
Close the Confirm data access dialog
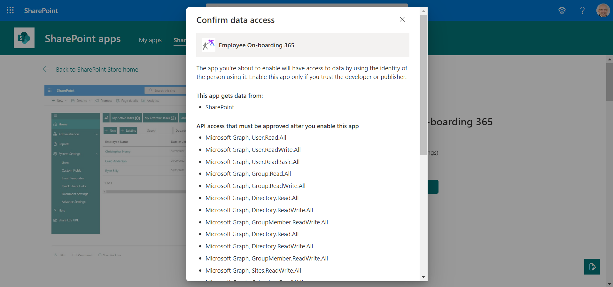402,19
